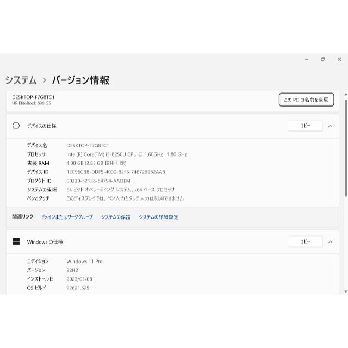Select the Windows 11 Pro edition value
The width and height of the screenshot is (348, 348).
pyautogui.click(x=85, y=262)
